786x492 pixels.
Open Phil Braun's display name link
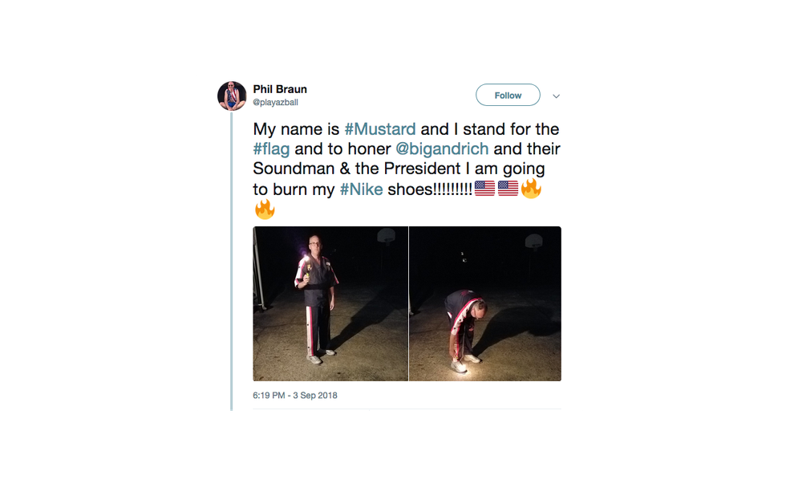[280, 89]
